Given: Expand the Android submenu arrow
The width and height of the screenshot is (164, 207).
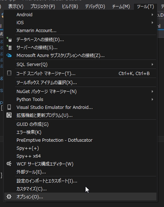Looking at the screenshot, I should coord(152,14).
